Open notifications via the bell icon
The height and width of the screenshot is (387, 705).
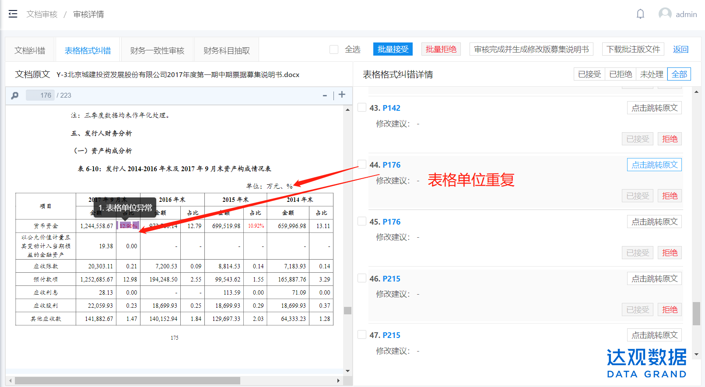coord(640,14)
